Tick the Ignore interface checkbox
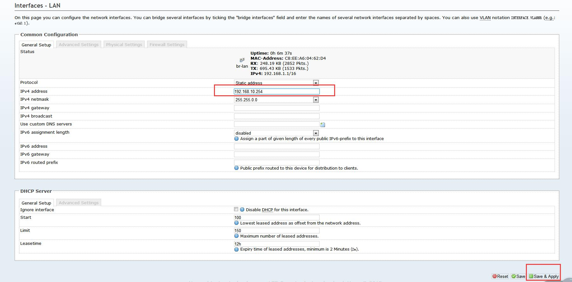Viewport: 572px width, 282px height. click(236, 209)
